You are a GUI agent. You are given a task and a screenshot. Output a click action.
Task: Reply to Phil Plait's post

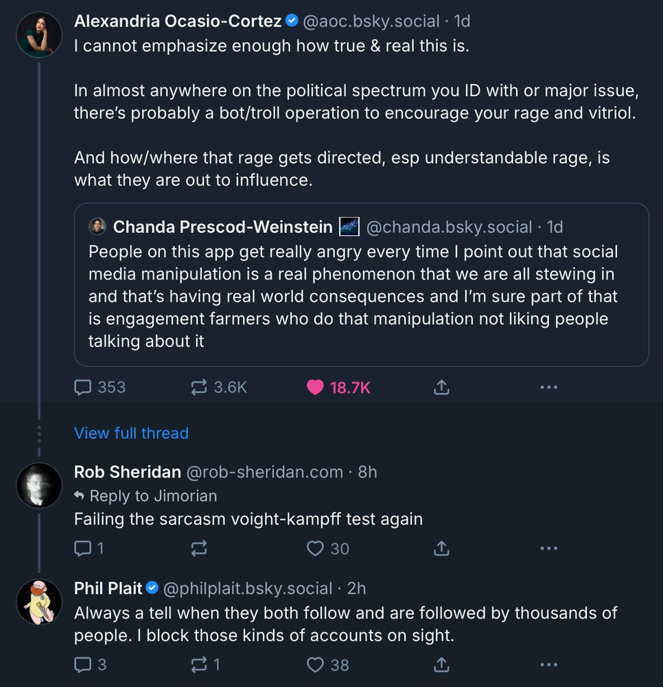pos(83,664)
